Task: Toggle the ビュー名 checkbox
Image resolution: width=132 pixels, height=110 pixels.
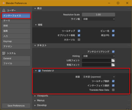Action: tap(113, 31)
